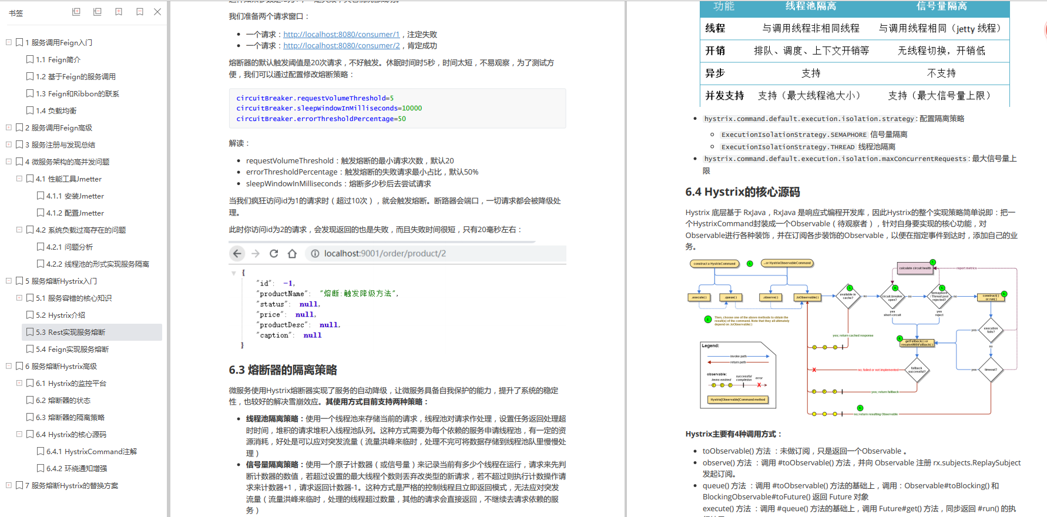
Task: Click heading 6.4 Hystrix的核心源码 in document
Action: tap(743, 192)
